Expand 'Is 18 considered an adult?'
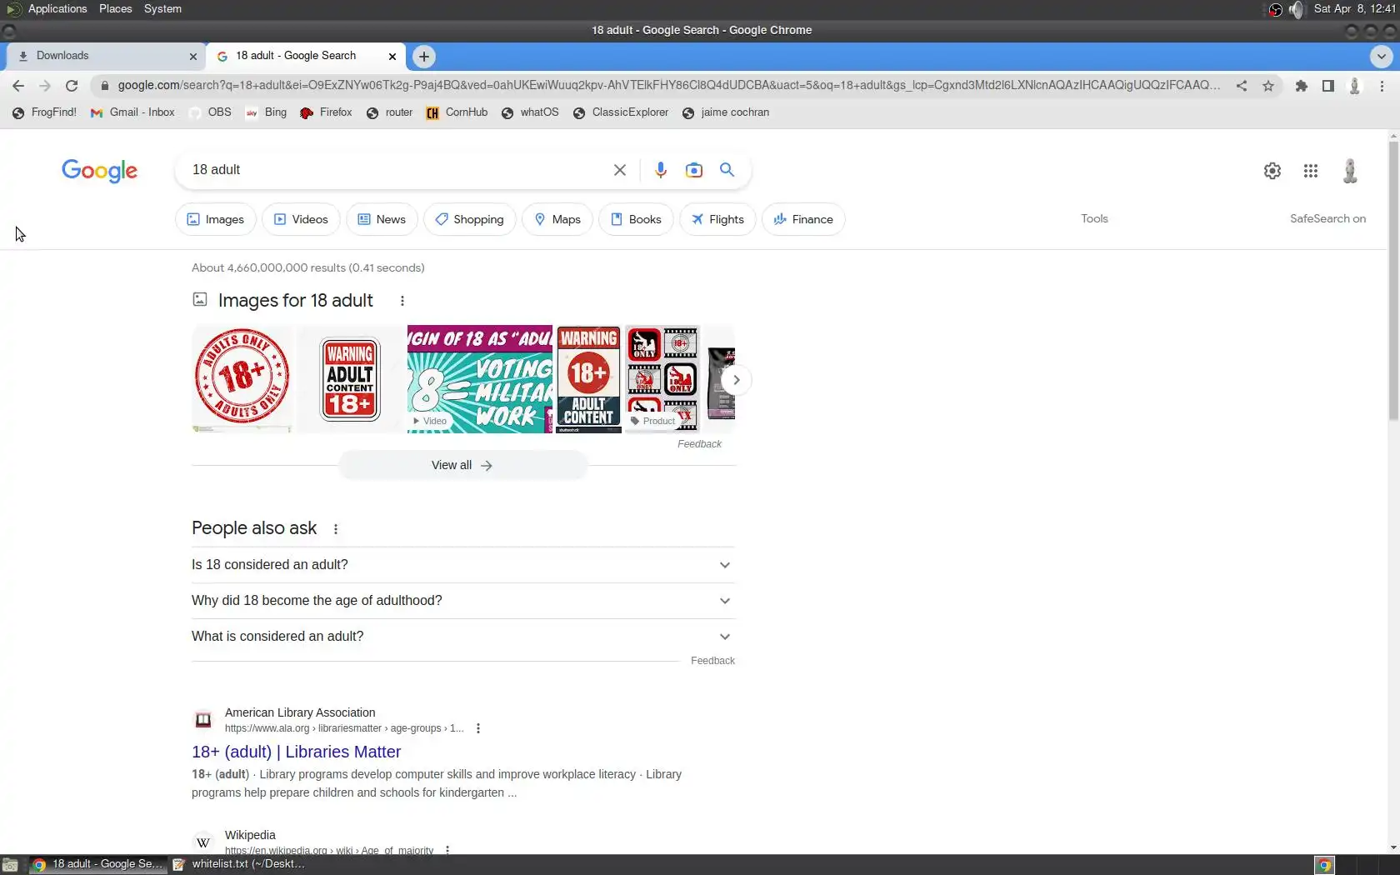1400x875 pixels. [x=462, y=565]
